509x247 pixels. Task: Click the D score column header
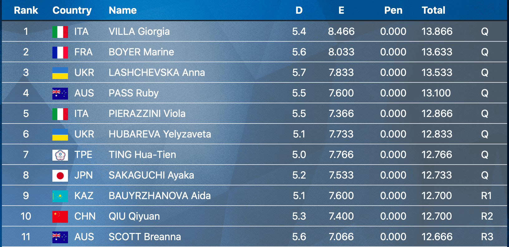click(299, 10)
